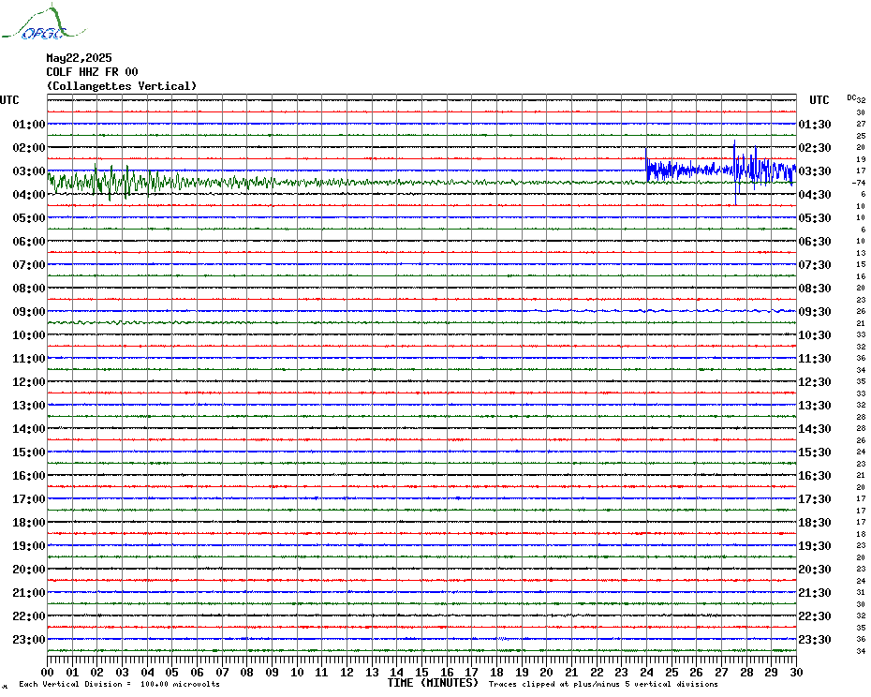The height and width of the screenshot is (697, 871).
Task: Click the UTC label on the right axis
Action: click(x=819, y=100)
